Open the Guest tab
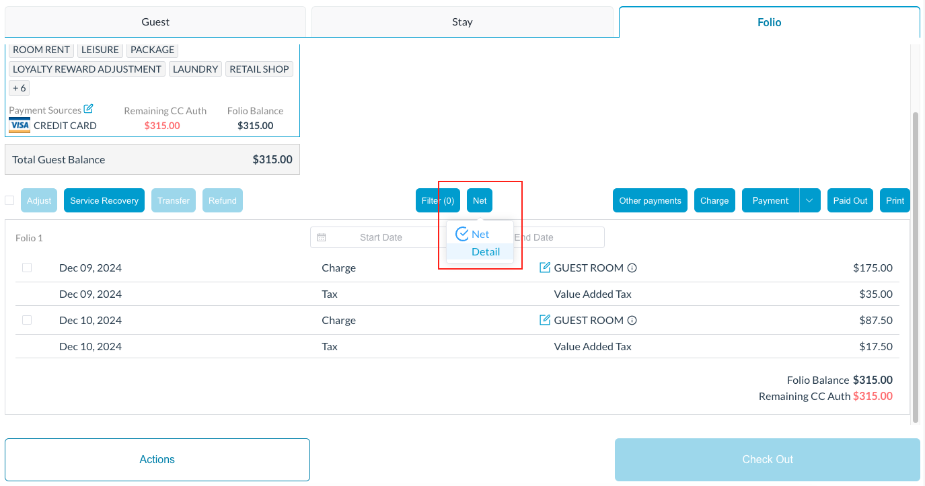 point(155,22)
